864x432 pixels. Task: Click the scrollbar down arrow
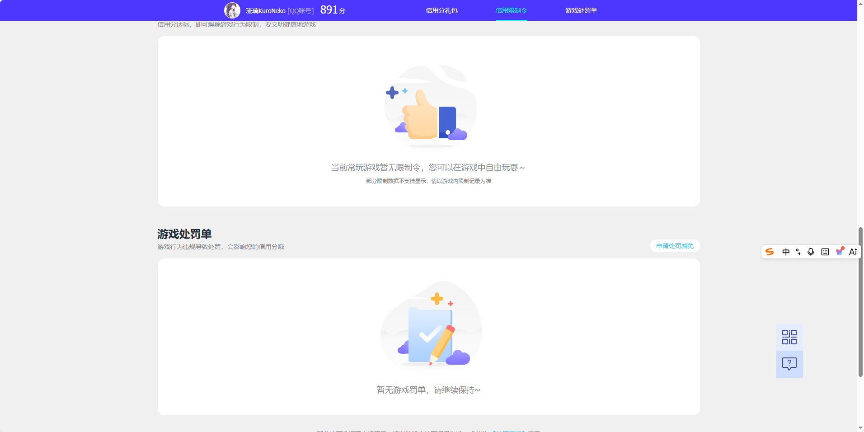coord(860,428)
